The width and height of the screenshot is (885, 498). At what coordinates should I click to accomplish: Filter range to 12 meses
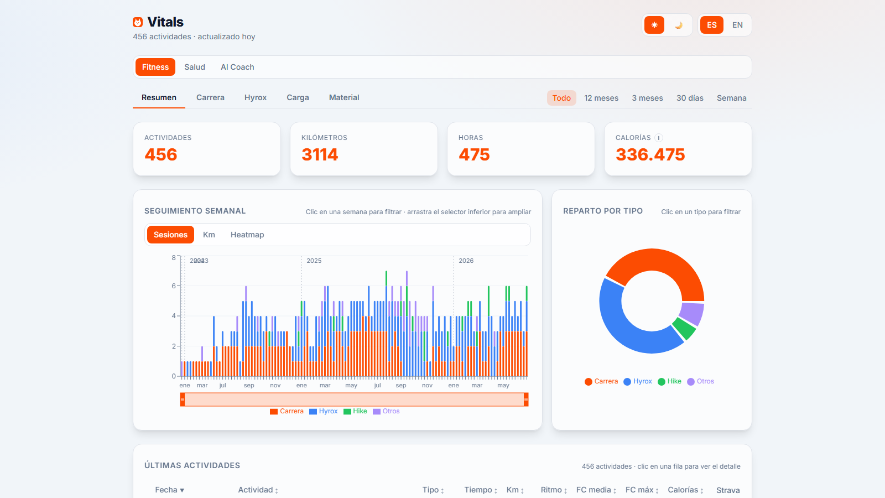point(601,98)
